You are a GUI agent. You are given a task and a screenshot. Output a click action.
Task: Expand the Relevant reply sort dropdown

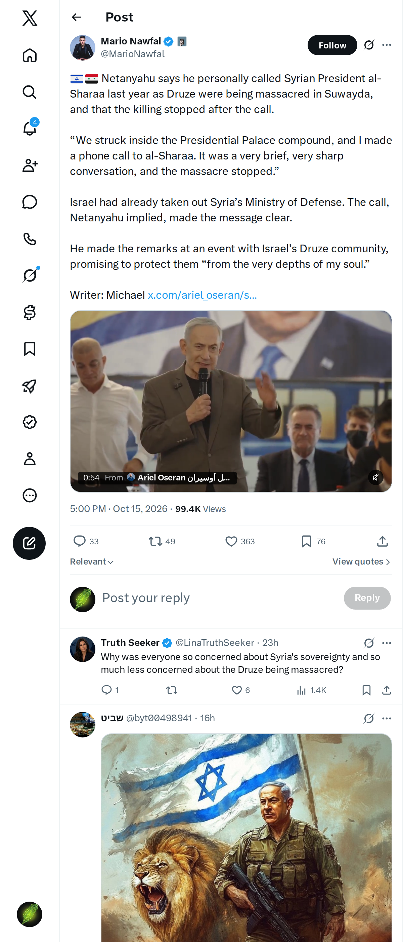(92, 562)
